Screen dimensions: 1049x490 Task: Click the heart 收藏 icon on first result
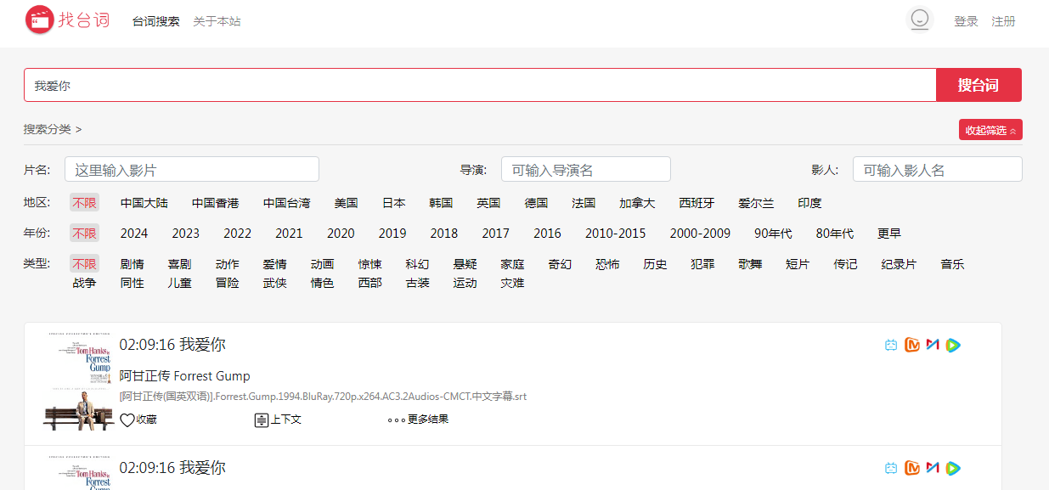click(x=127, y=420)
